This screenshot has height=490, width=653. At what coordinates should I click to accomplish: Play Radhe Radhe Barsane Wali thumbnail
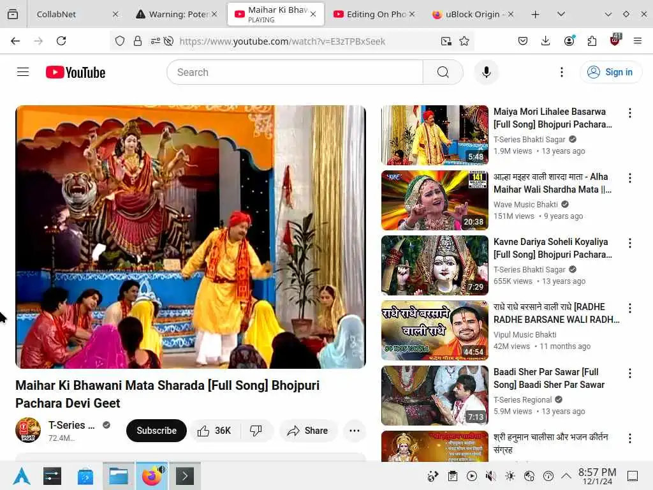tap(435, 330)
